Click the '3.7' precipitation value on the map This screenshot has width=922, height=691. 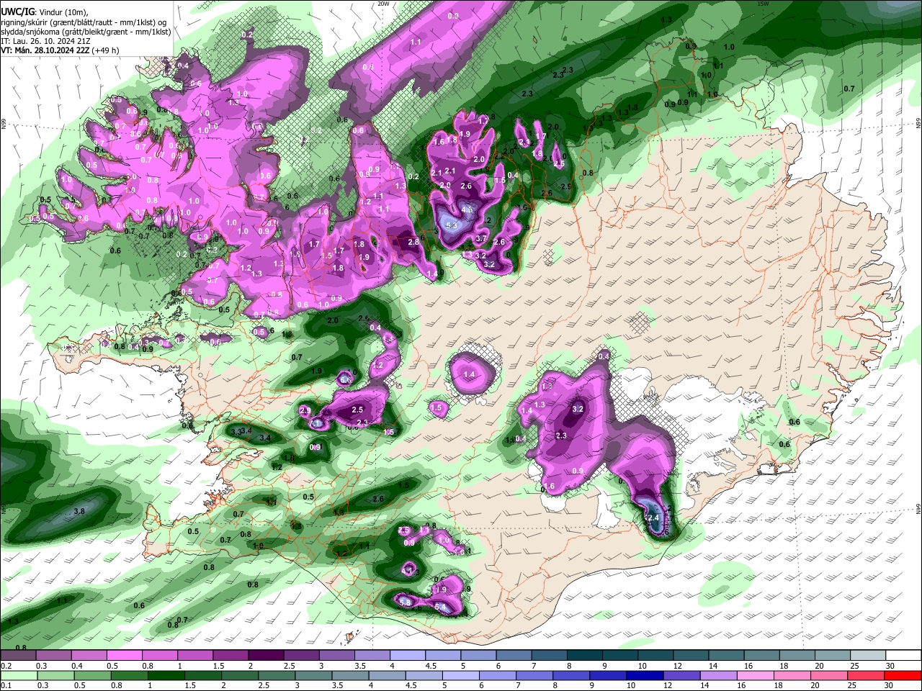point(482,239)
